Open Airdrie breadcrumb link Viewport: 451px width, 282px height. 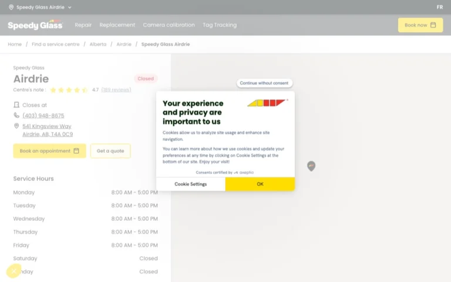[124, 44]
